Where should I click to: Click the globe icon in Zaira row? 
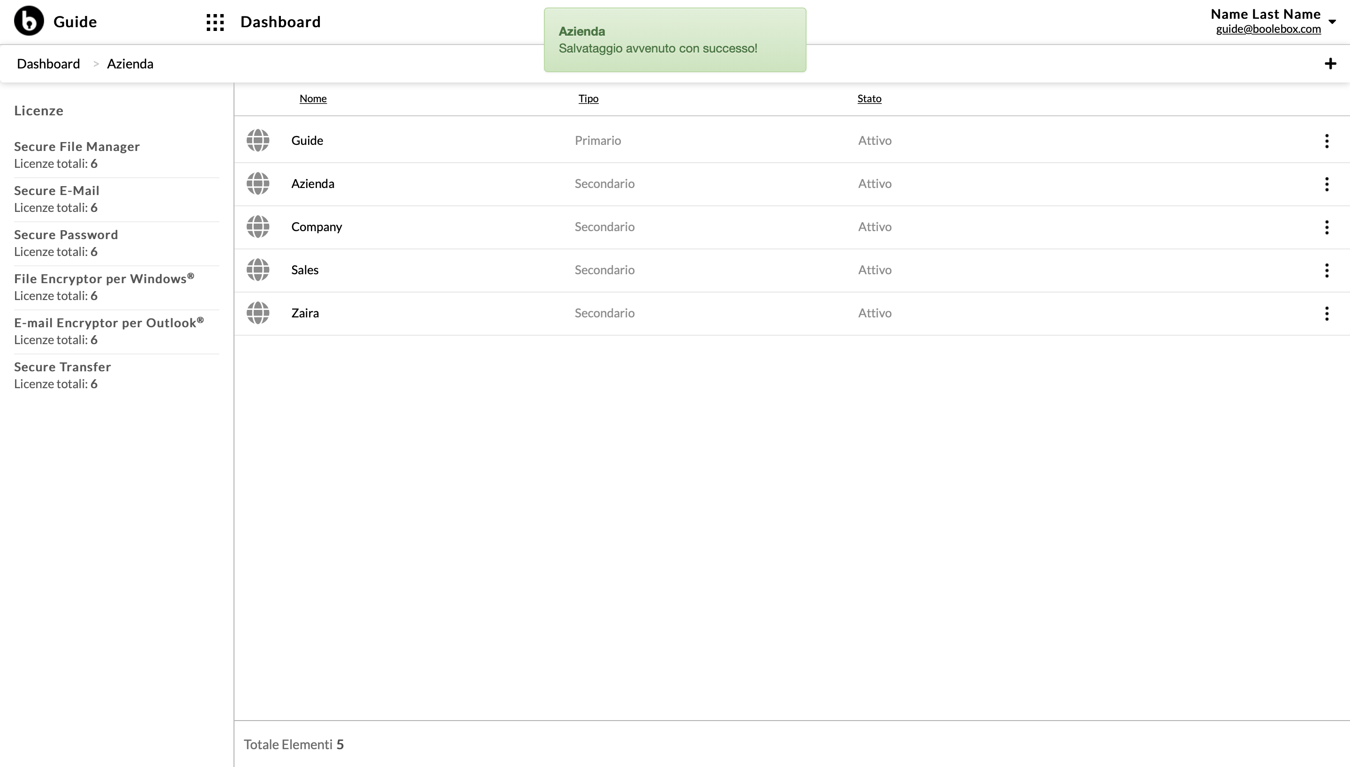[x=258, y=313]
